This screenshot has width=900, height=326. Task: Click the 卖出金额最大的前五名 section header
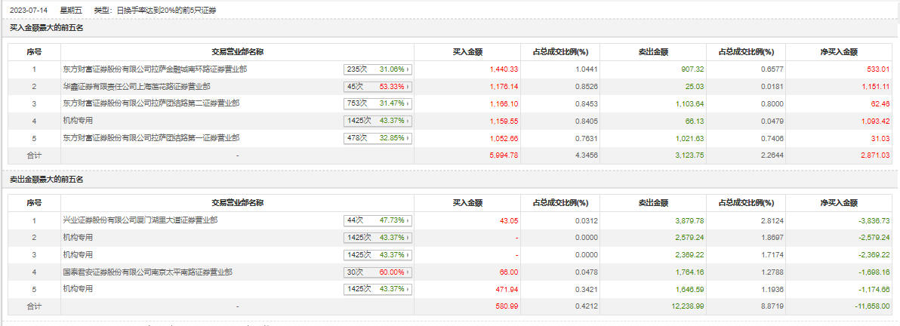pos(46,180)
